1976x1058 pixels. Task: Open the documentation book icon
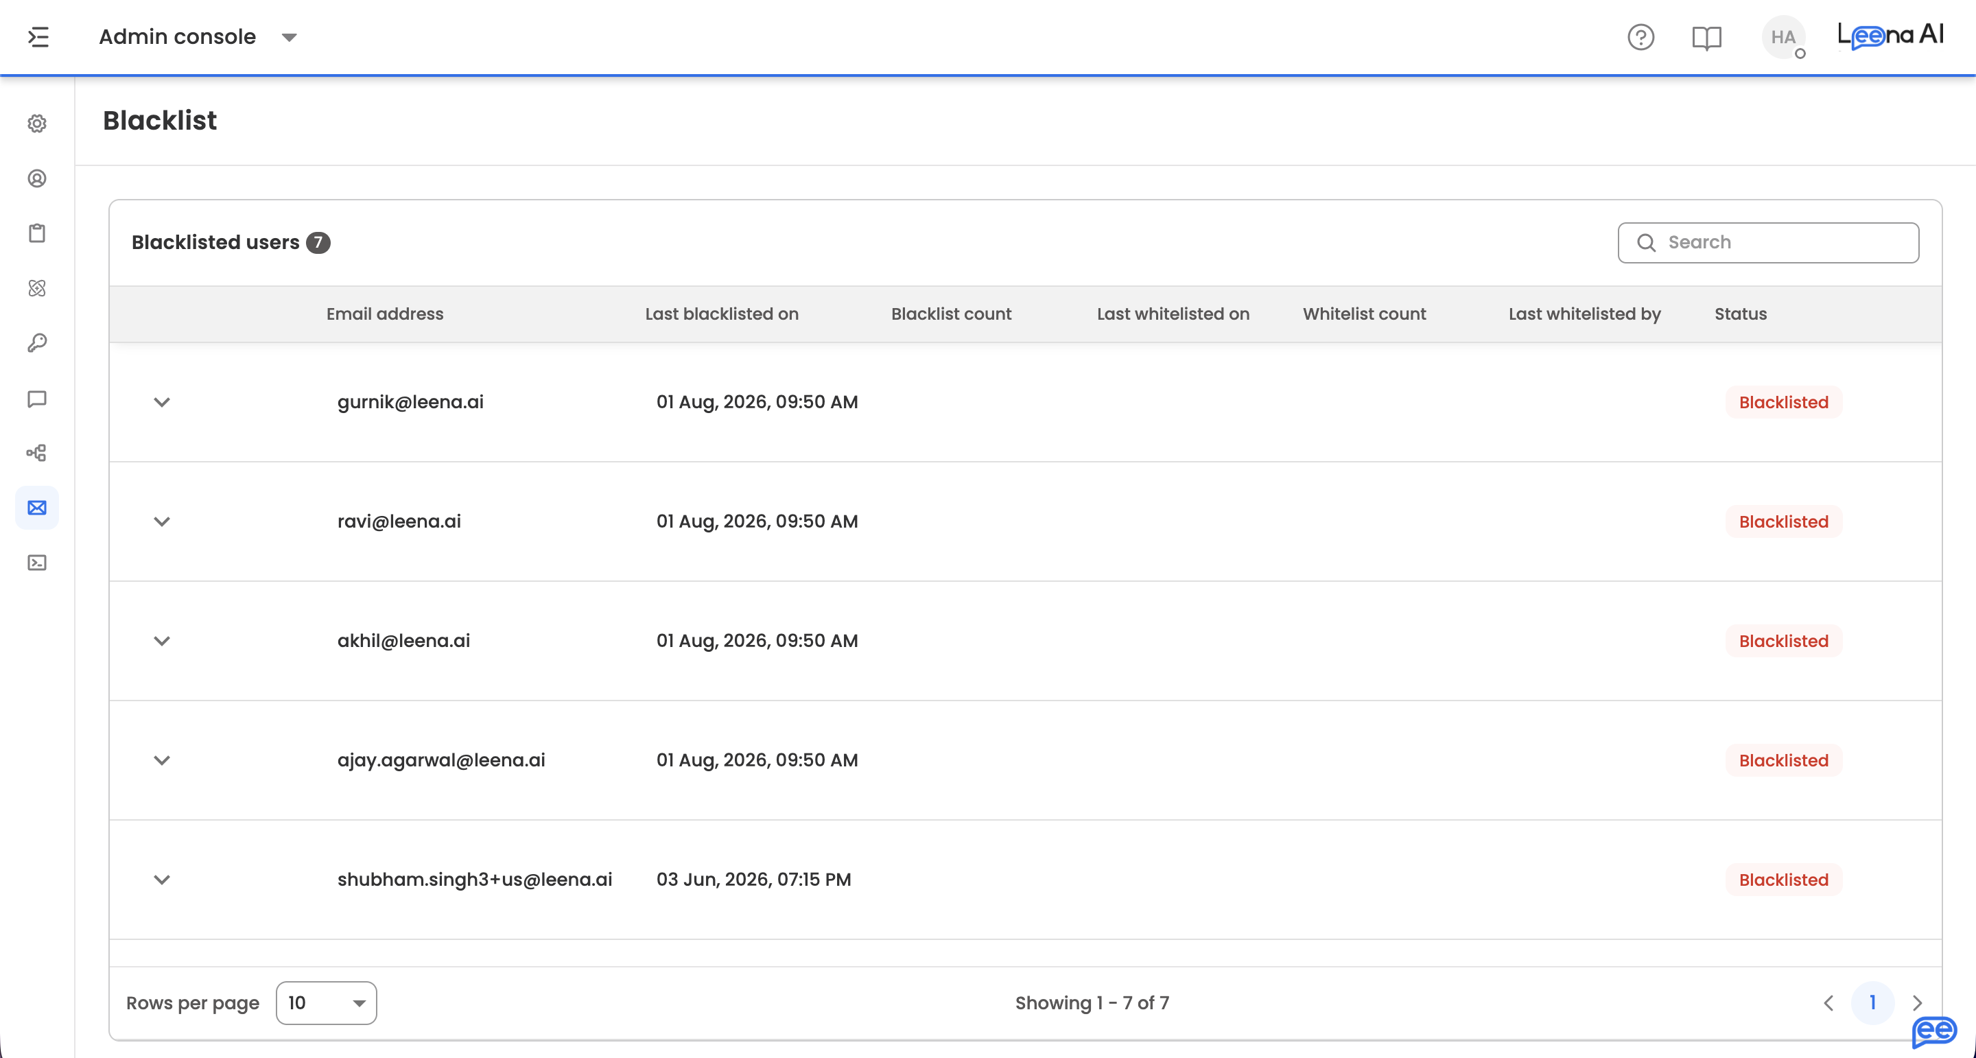click(1707, 37)
